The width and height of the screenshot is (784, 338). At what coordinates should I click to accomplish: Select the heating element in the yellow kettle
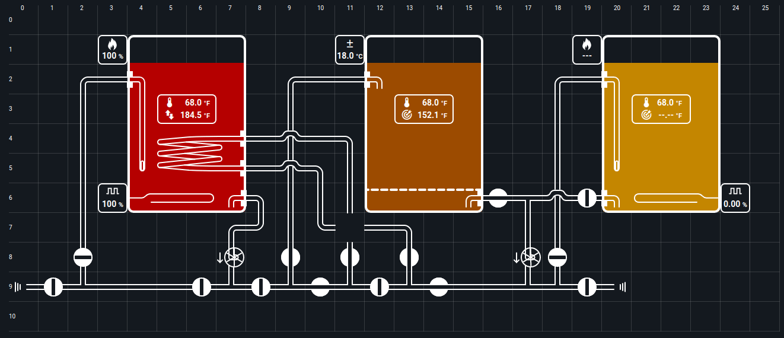click(676, 198)
